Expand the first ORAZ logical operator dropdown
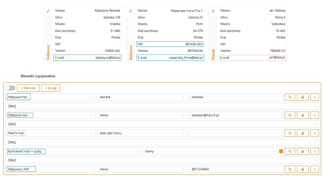328x182 pixels. [162, 106]
